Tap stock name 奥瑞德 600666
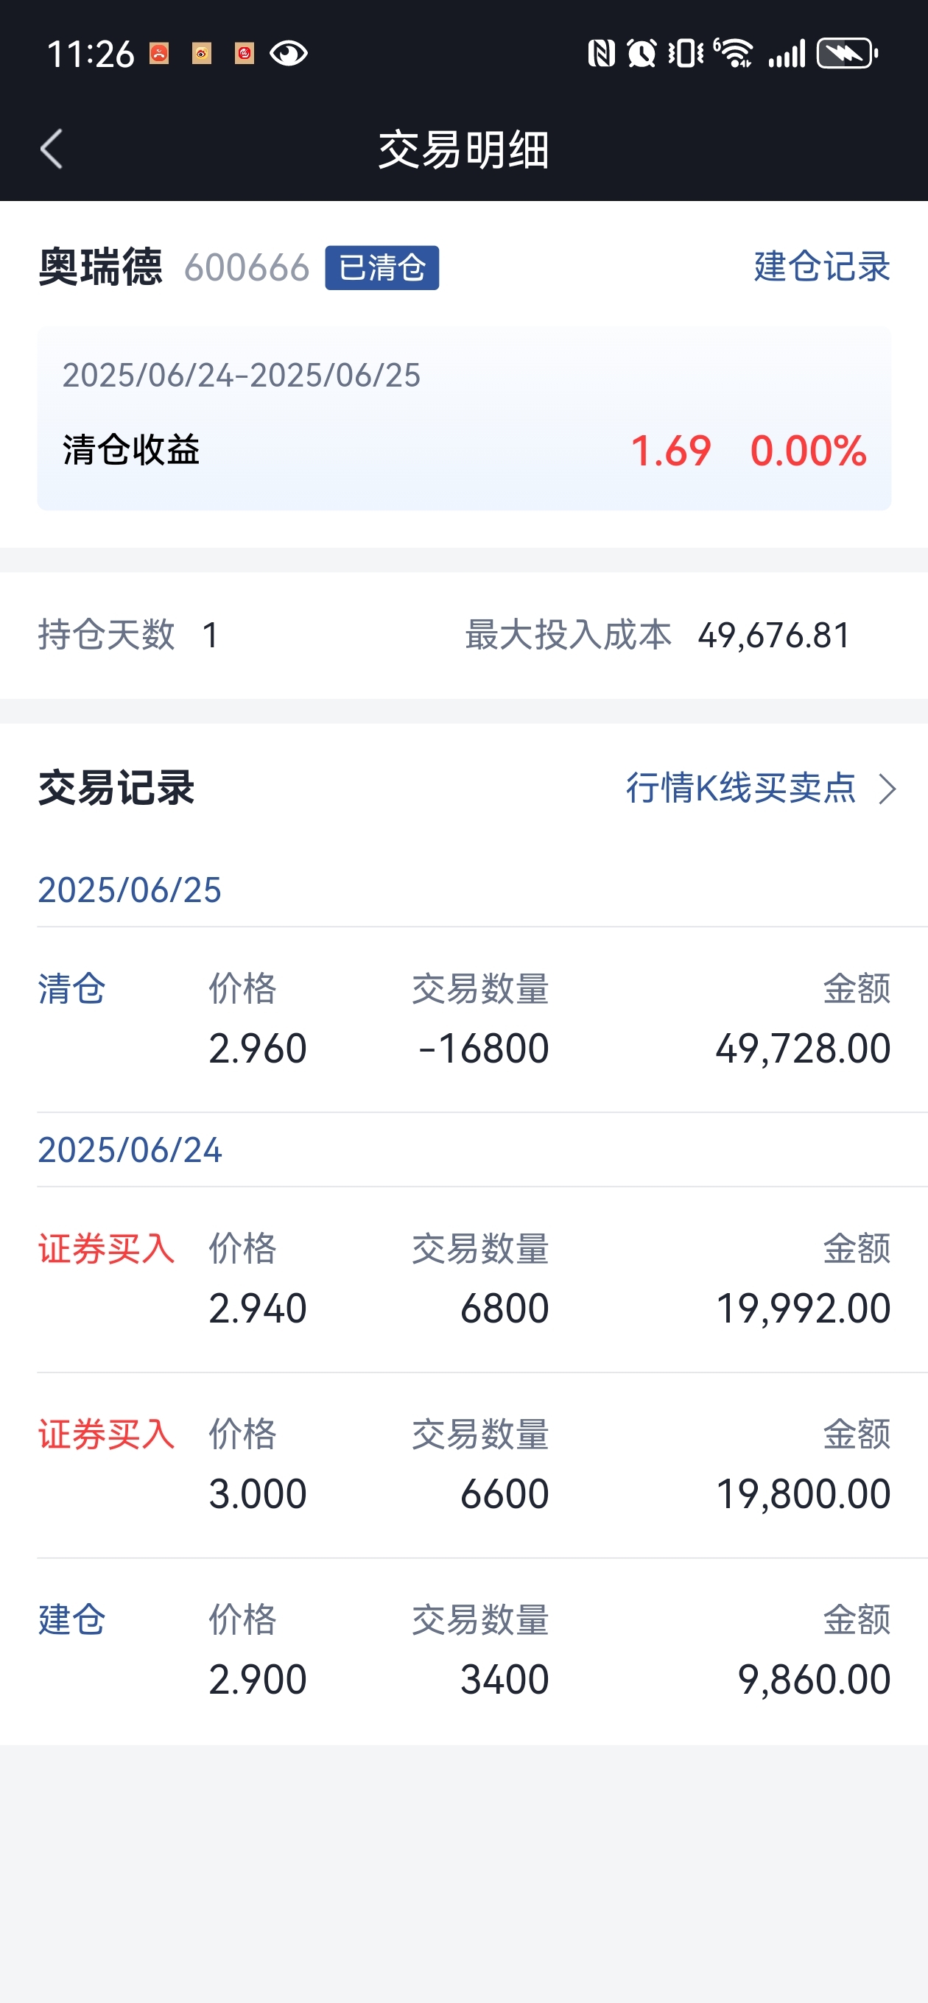Screen dimensions: 928x2003 coord(174,267)
